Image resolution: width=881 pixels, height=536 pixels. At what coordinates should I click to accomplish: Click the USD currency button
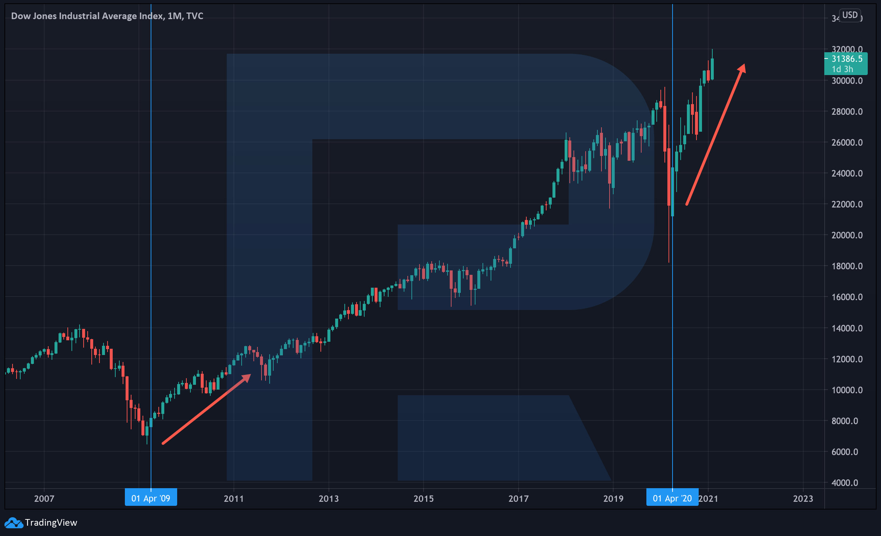850,15
